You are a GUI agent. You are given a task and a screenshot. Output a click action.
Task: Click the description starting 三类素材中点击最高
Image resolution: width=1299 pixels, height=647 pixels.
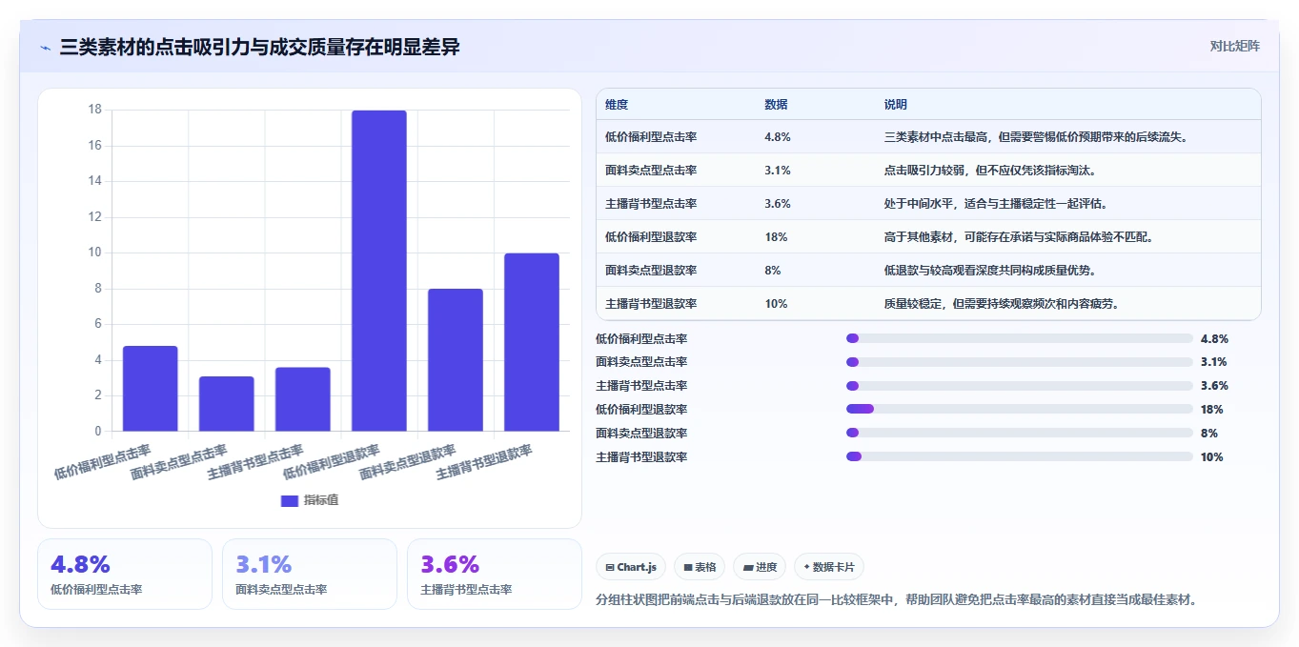pos(1035,137)
